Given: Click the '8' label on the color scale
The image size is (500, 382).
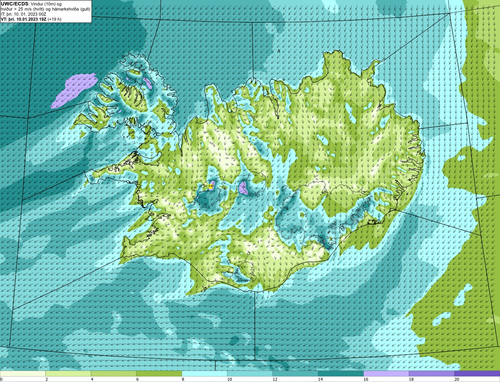Looking at the screenshot, I should (183, 379).
